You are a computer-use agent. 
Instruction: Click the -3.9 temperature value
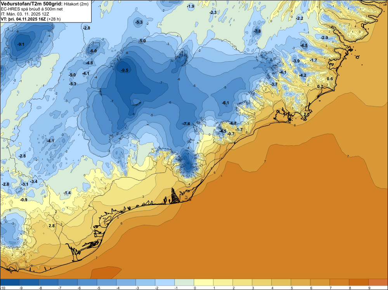pyautogui.click(x=296, y=61)
